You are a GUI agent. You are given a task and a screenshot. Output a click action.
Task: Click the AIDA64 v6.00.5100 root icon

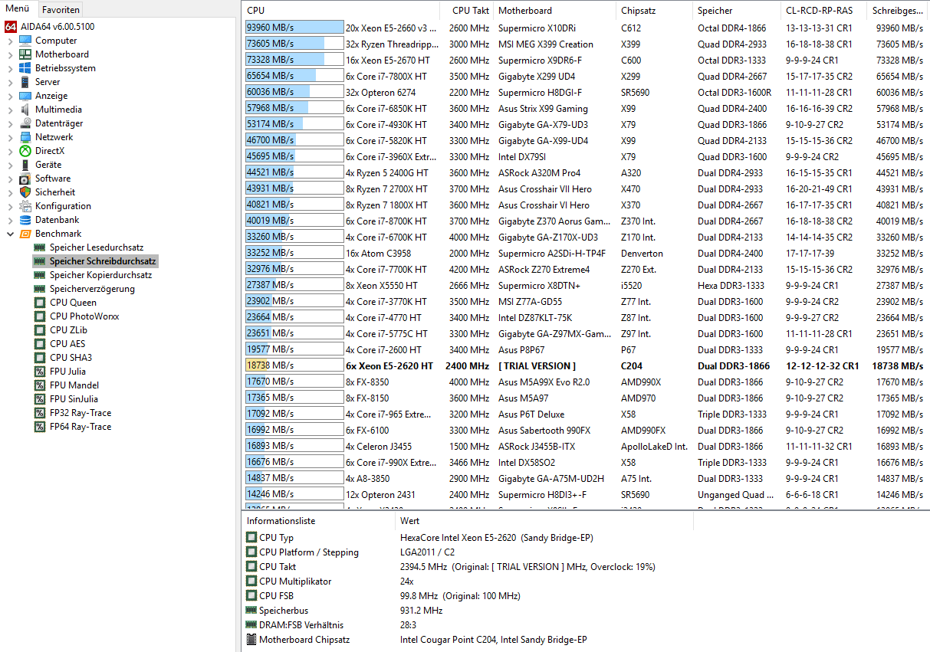tap(11, 27)
